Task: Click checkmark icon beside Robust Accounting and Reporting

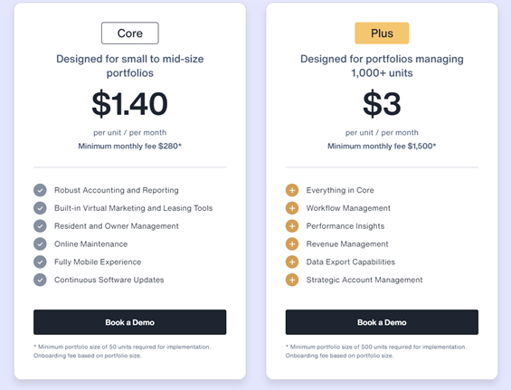Action: (x=40, y=190)
